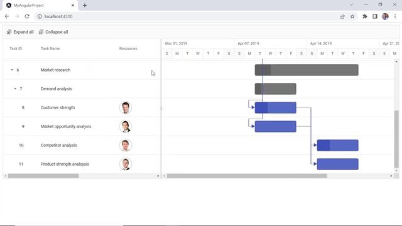Select the Task ID column header
The width and height of the screenshot is (402, 226).
pyautogui.click(x=16, y=48)
